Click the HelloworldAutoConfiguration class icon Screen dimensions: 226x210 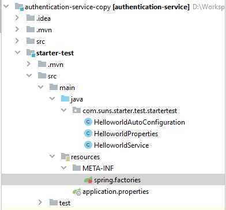88,122
